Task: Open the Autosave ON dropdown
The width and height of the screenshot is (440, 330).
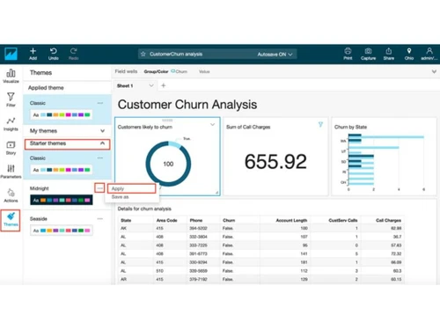Action: coord(275,55)
